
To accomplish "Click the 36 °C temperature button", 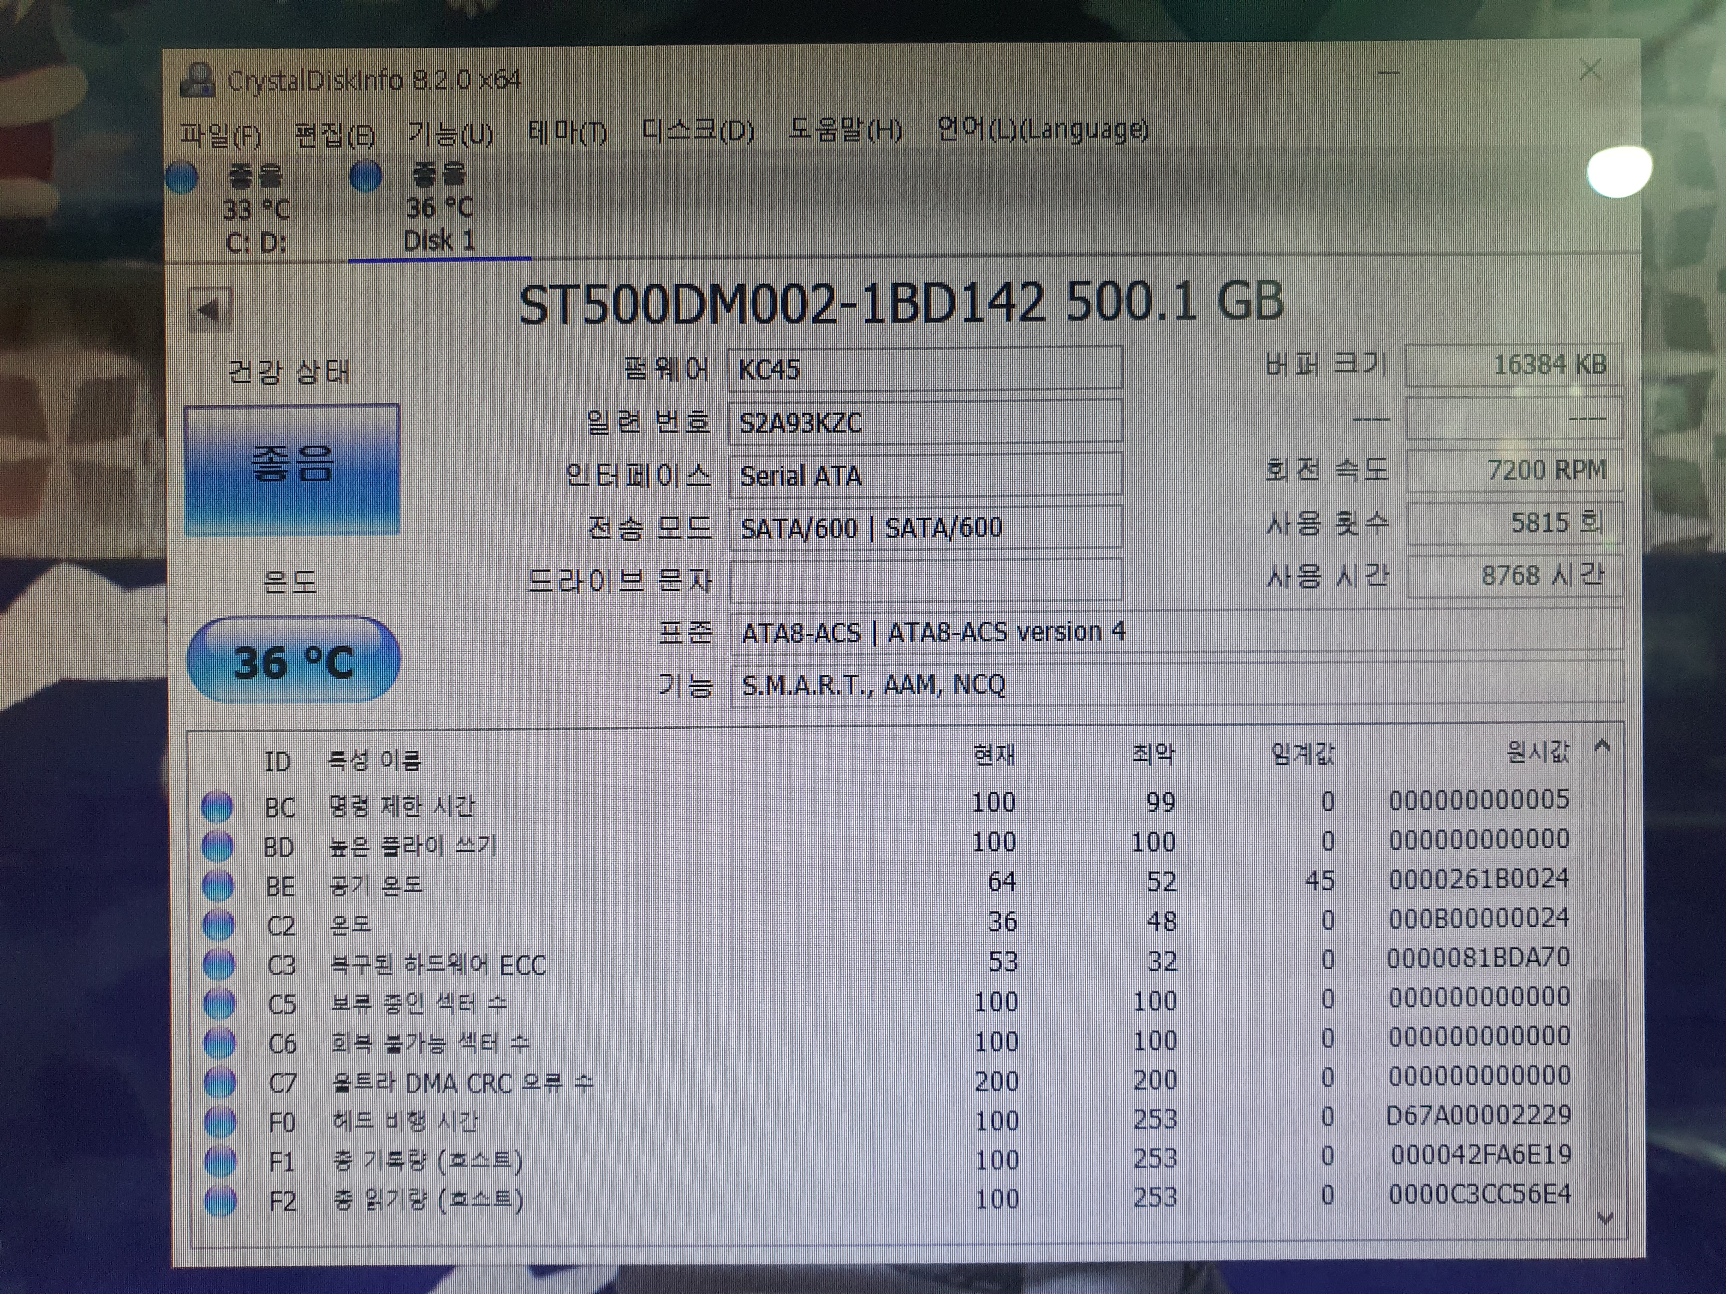I will coord(293,661).
